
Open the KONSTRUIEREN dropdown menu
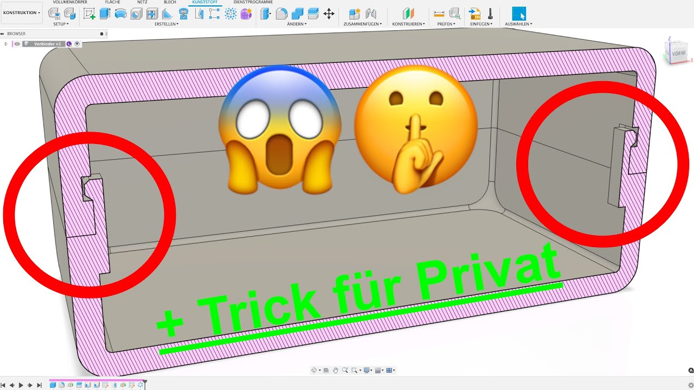tap(408, 24)
